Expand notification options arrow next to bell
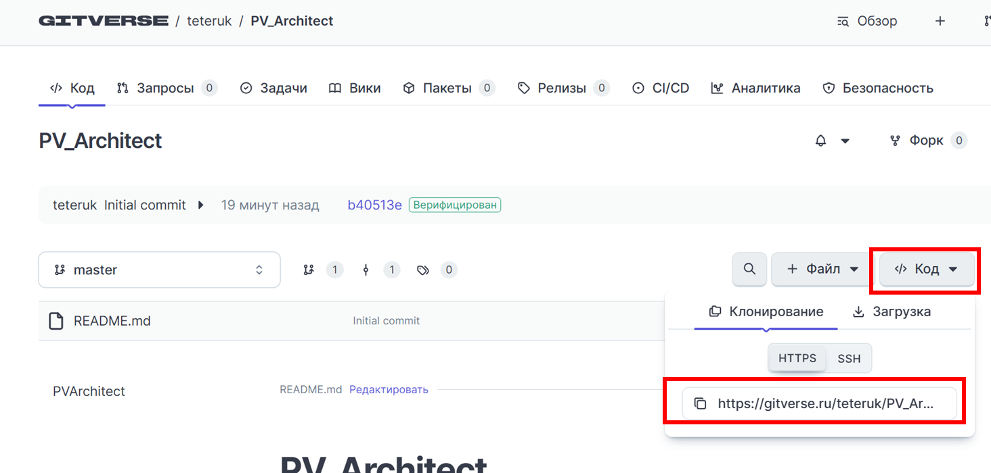The image size is (991, 473). coord(845,141)
